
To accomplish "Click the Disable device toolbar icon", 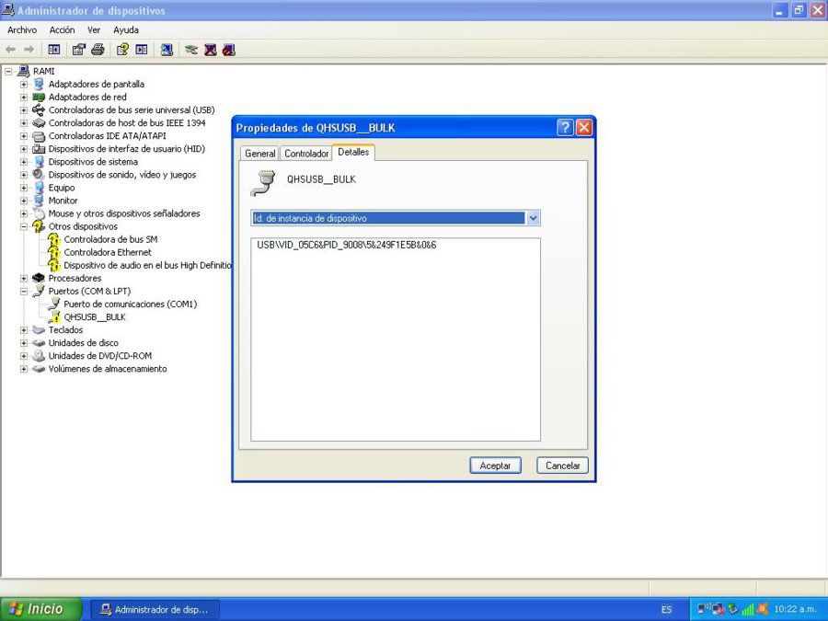I will pyautogui.click(x=229, y=50).
